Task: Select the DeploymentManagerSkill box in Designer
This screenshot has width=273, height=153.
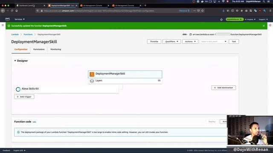Action: point(125,74)
